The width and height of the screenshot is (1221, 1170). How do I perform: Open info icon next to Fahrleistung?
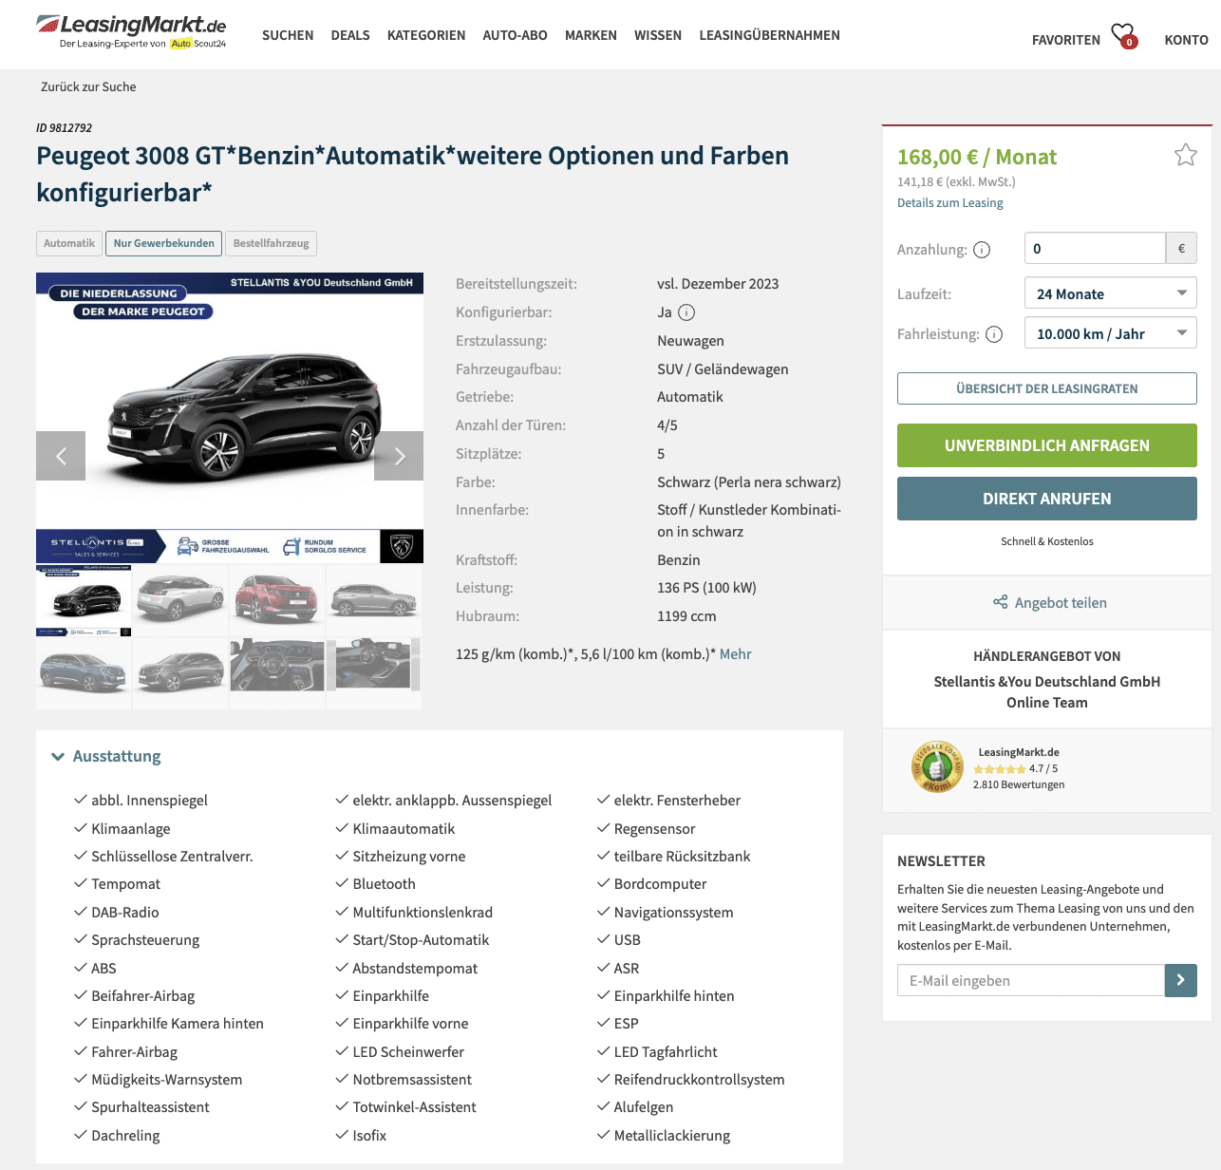994,334
